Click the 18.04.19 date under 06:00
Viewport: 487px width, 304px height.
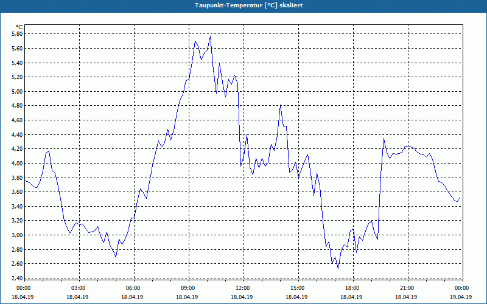(x=132, y=297)
